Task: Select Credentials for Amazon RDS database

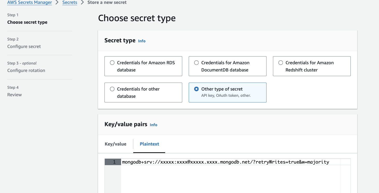Action: pos(112,63)
